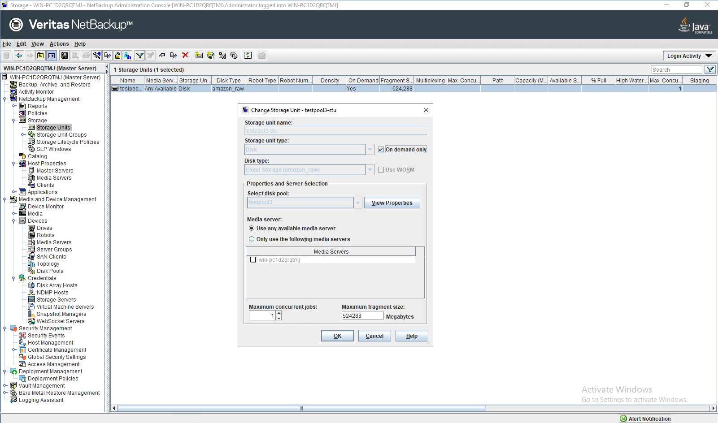Click the Alert Notification green icon

623,419
